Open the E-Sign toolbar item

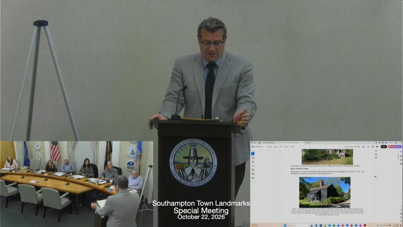(x=292, y=146)
